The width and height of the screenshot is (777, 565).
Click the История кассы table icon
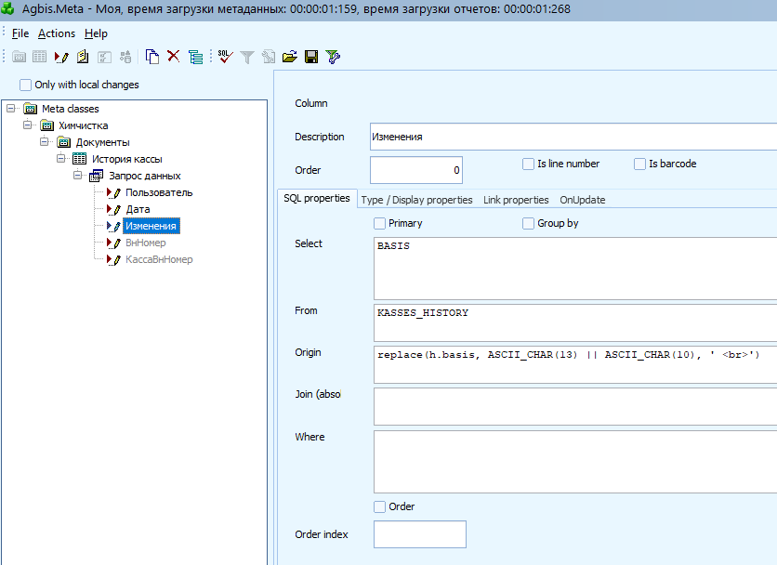point(79,159)
